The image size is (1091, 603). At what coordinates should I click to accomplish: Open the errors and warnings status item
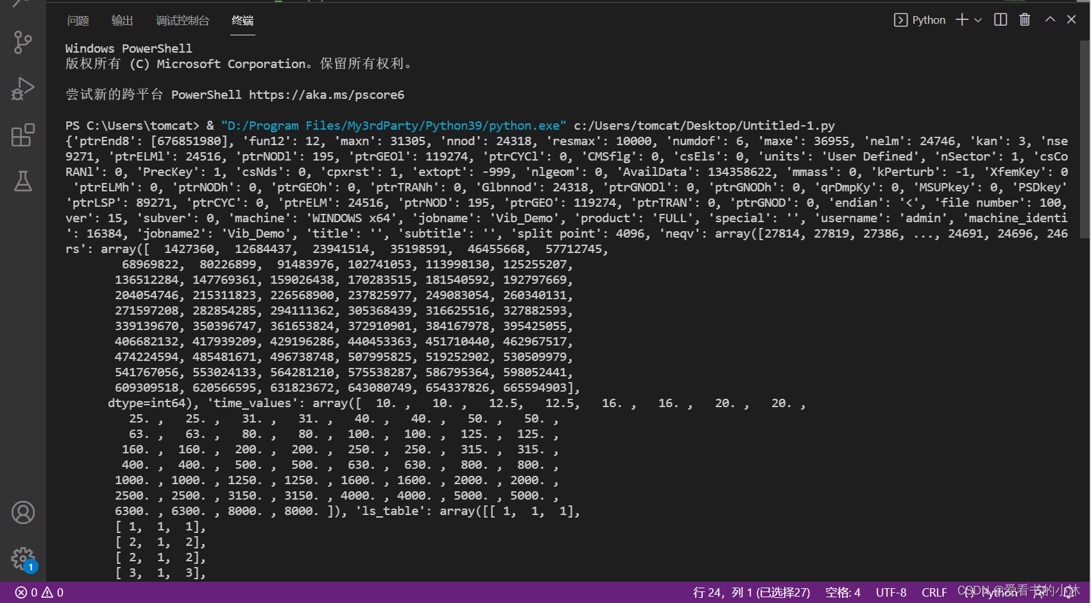pos(40,593)
